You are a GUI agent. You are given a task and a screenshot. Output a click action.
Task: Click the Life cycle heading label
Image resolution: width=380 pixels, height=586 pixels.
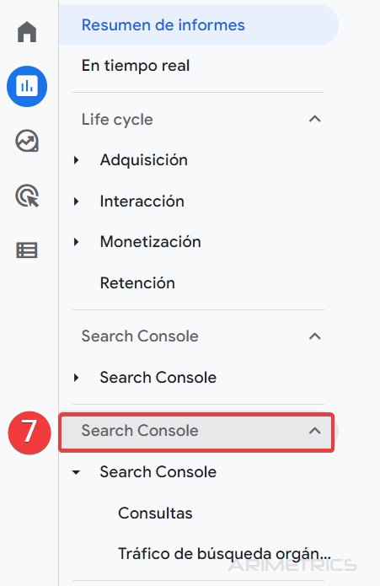pos(117,120)
